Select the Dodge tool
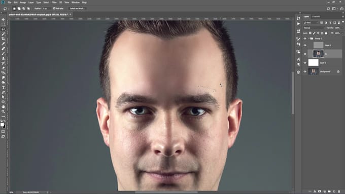This screenshot has width=345, height=194. click(x=3, y=83)
